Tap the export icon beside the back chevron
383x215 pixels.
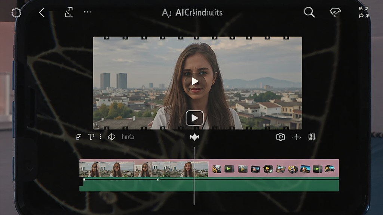click(69, 12)
